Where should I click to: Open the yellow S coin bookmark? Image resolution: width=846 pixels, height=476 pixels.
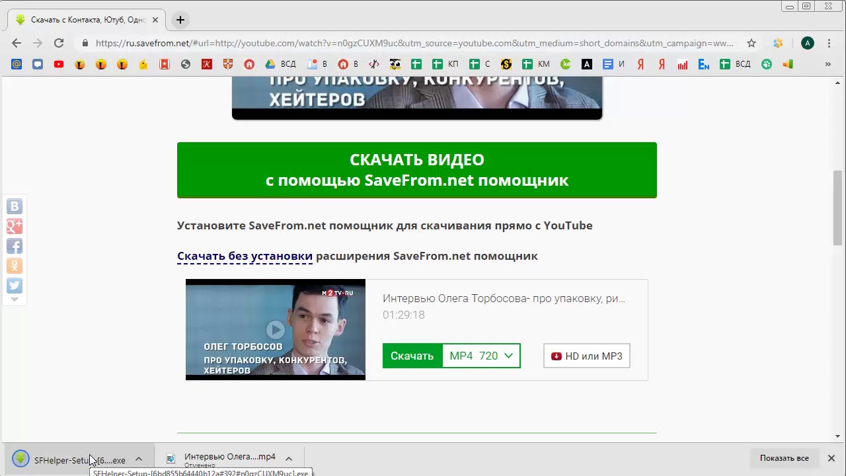point(506,64)
